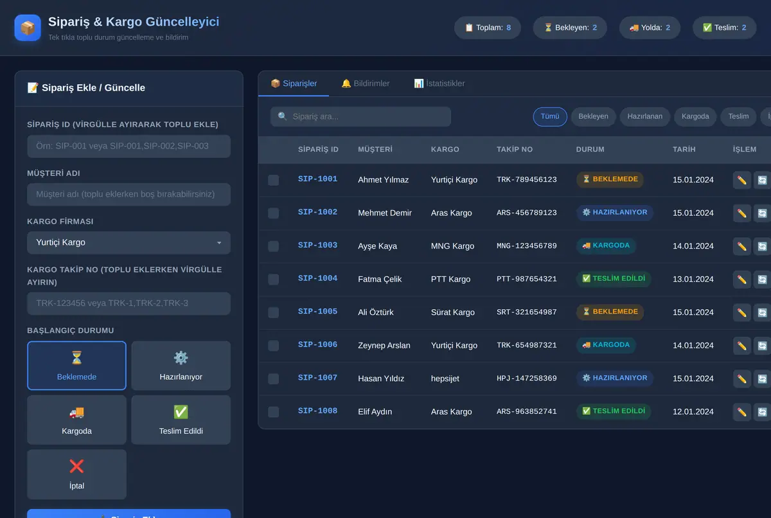Choose Beklemede as starting status
This screenshot has width=771, height=518.
[76, 366]
